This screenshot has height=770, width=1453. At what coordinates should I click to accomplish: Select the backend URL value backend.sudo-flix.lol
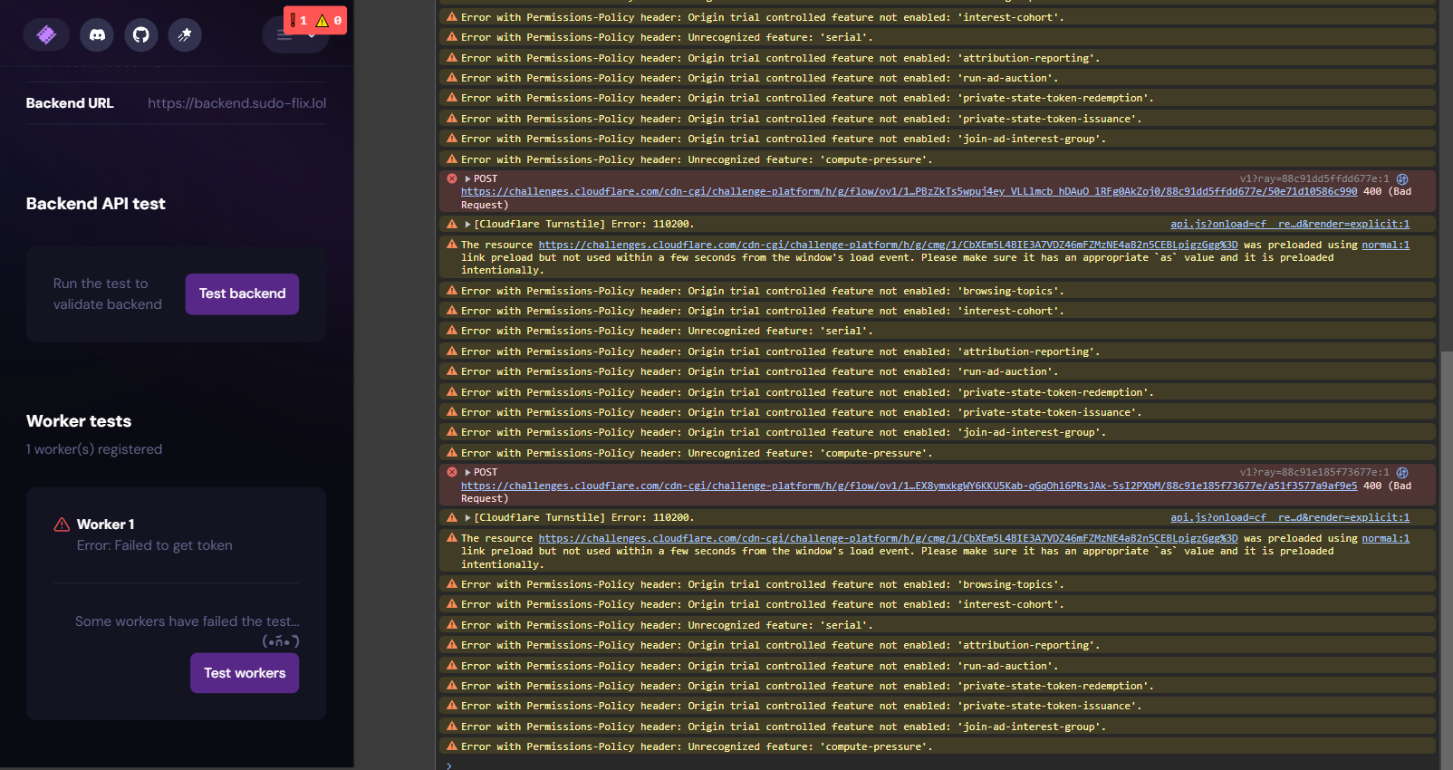pyautogui.click(x=237, y=103)
